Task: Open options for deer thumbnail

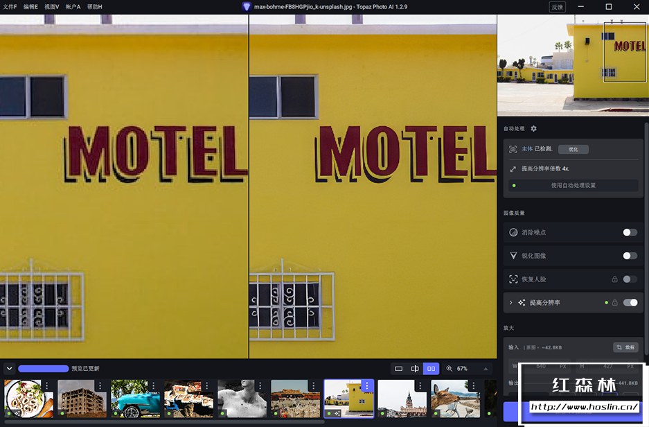Action: [x=474, y=386]
